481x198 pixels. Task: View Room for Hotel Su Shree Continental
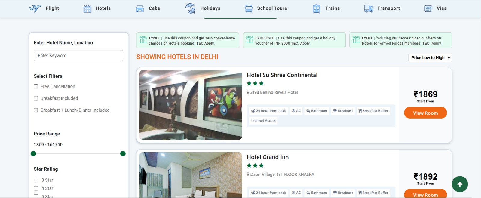pos(425,113)
